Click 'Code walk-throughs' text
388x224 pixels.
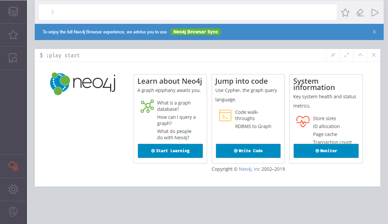[247, 115]
